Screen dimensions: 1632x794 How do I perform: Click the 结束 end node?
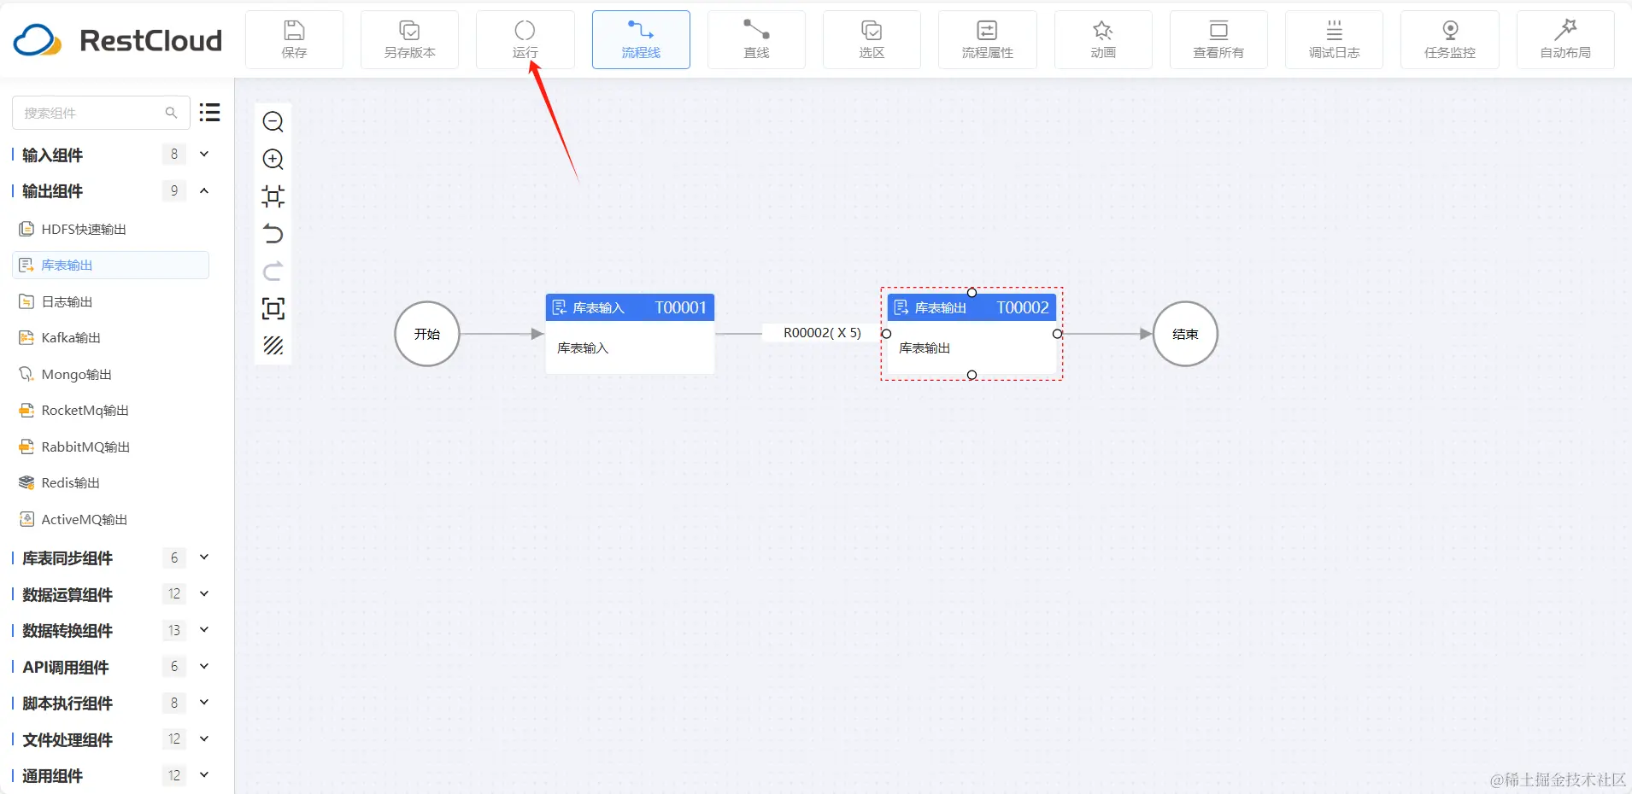click(1185, 334)
